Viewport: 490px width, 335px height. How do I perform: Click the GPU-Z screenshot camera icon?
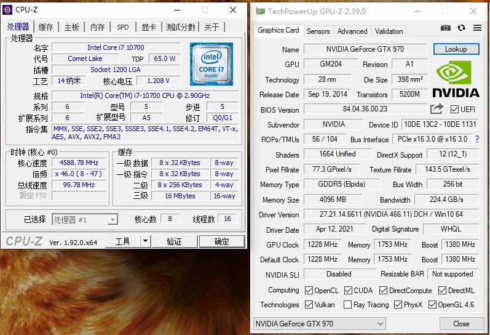coord(446,28)
